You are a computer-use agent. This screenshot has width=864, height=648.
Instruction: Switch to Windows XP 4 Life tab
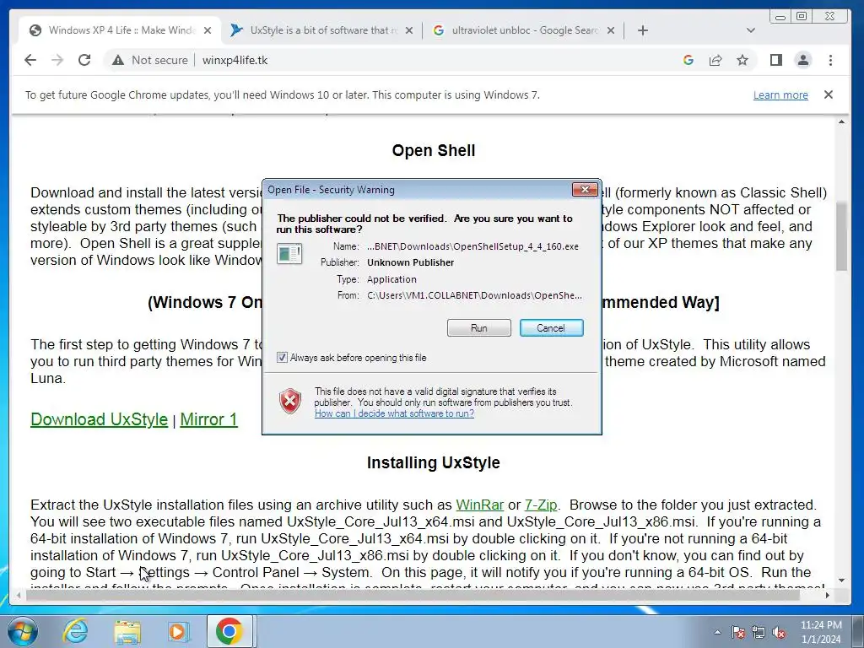[x=120, y=30]
